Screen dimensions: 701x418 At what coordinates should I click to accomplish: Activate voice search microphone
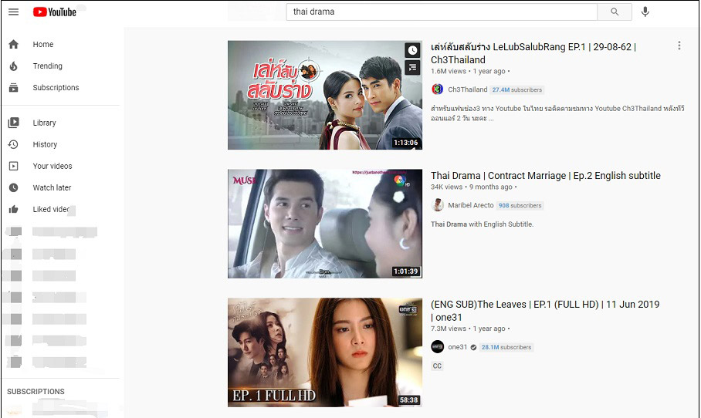(645, 12)
